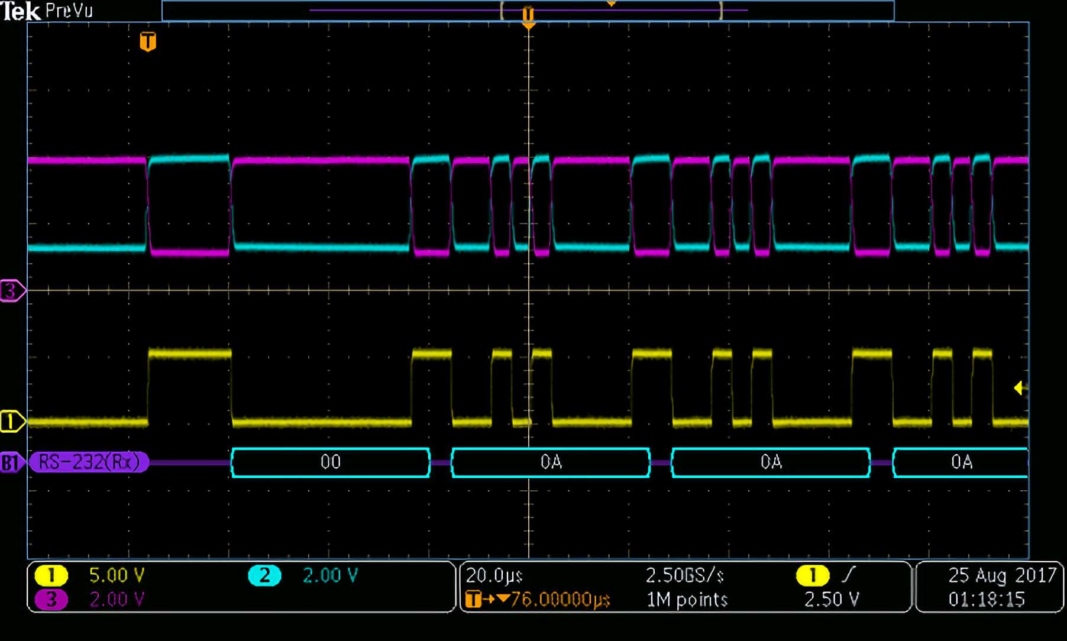This screenshot has width=1067, height=641.
Task: Click the magenta channel 3 badge in readout
Action: pos(51,600)
